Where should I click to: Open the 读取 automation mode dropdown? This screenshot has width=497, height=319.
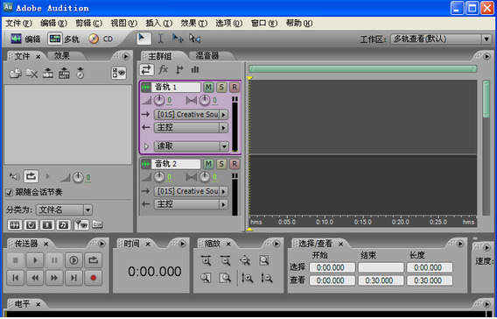click(x=192, y=146)
